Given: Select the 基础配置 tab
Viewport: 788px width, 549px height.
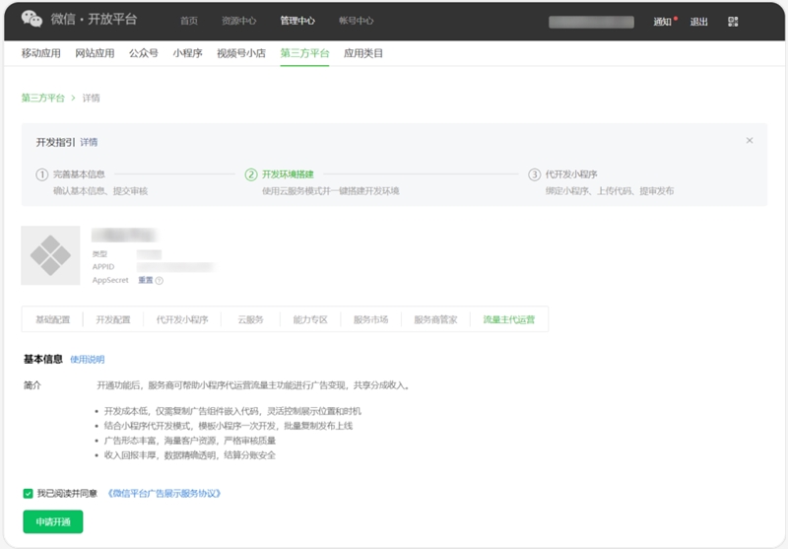Looking at the screenshot, I should tap(53, 319).
